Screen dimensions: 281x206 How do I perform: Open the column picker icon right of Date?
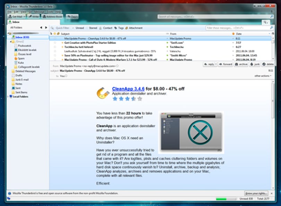(273, 34)
